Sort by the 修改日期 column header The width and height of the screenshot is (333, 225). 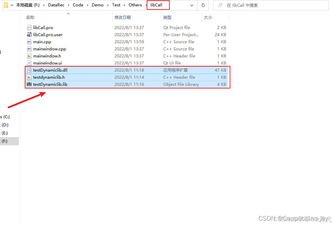click(x=137, y=17)
